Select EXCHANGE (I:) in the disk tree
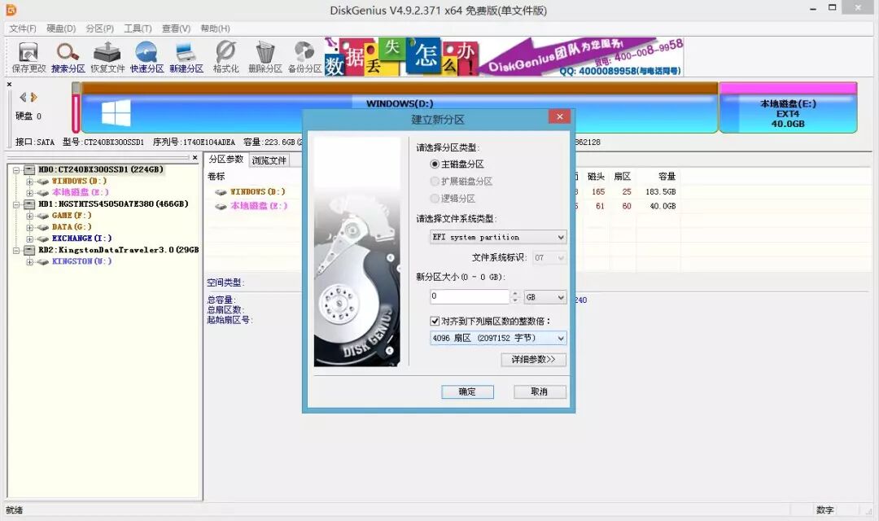Screen dimensions: 879x521 82,239
